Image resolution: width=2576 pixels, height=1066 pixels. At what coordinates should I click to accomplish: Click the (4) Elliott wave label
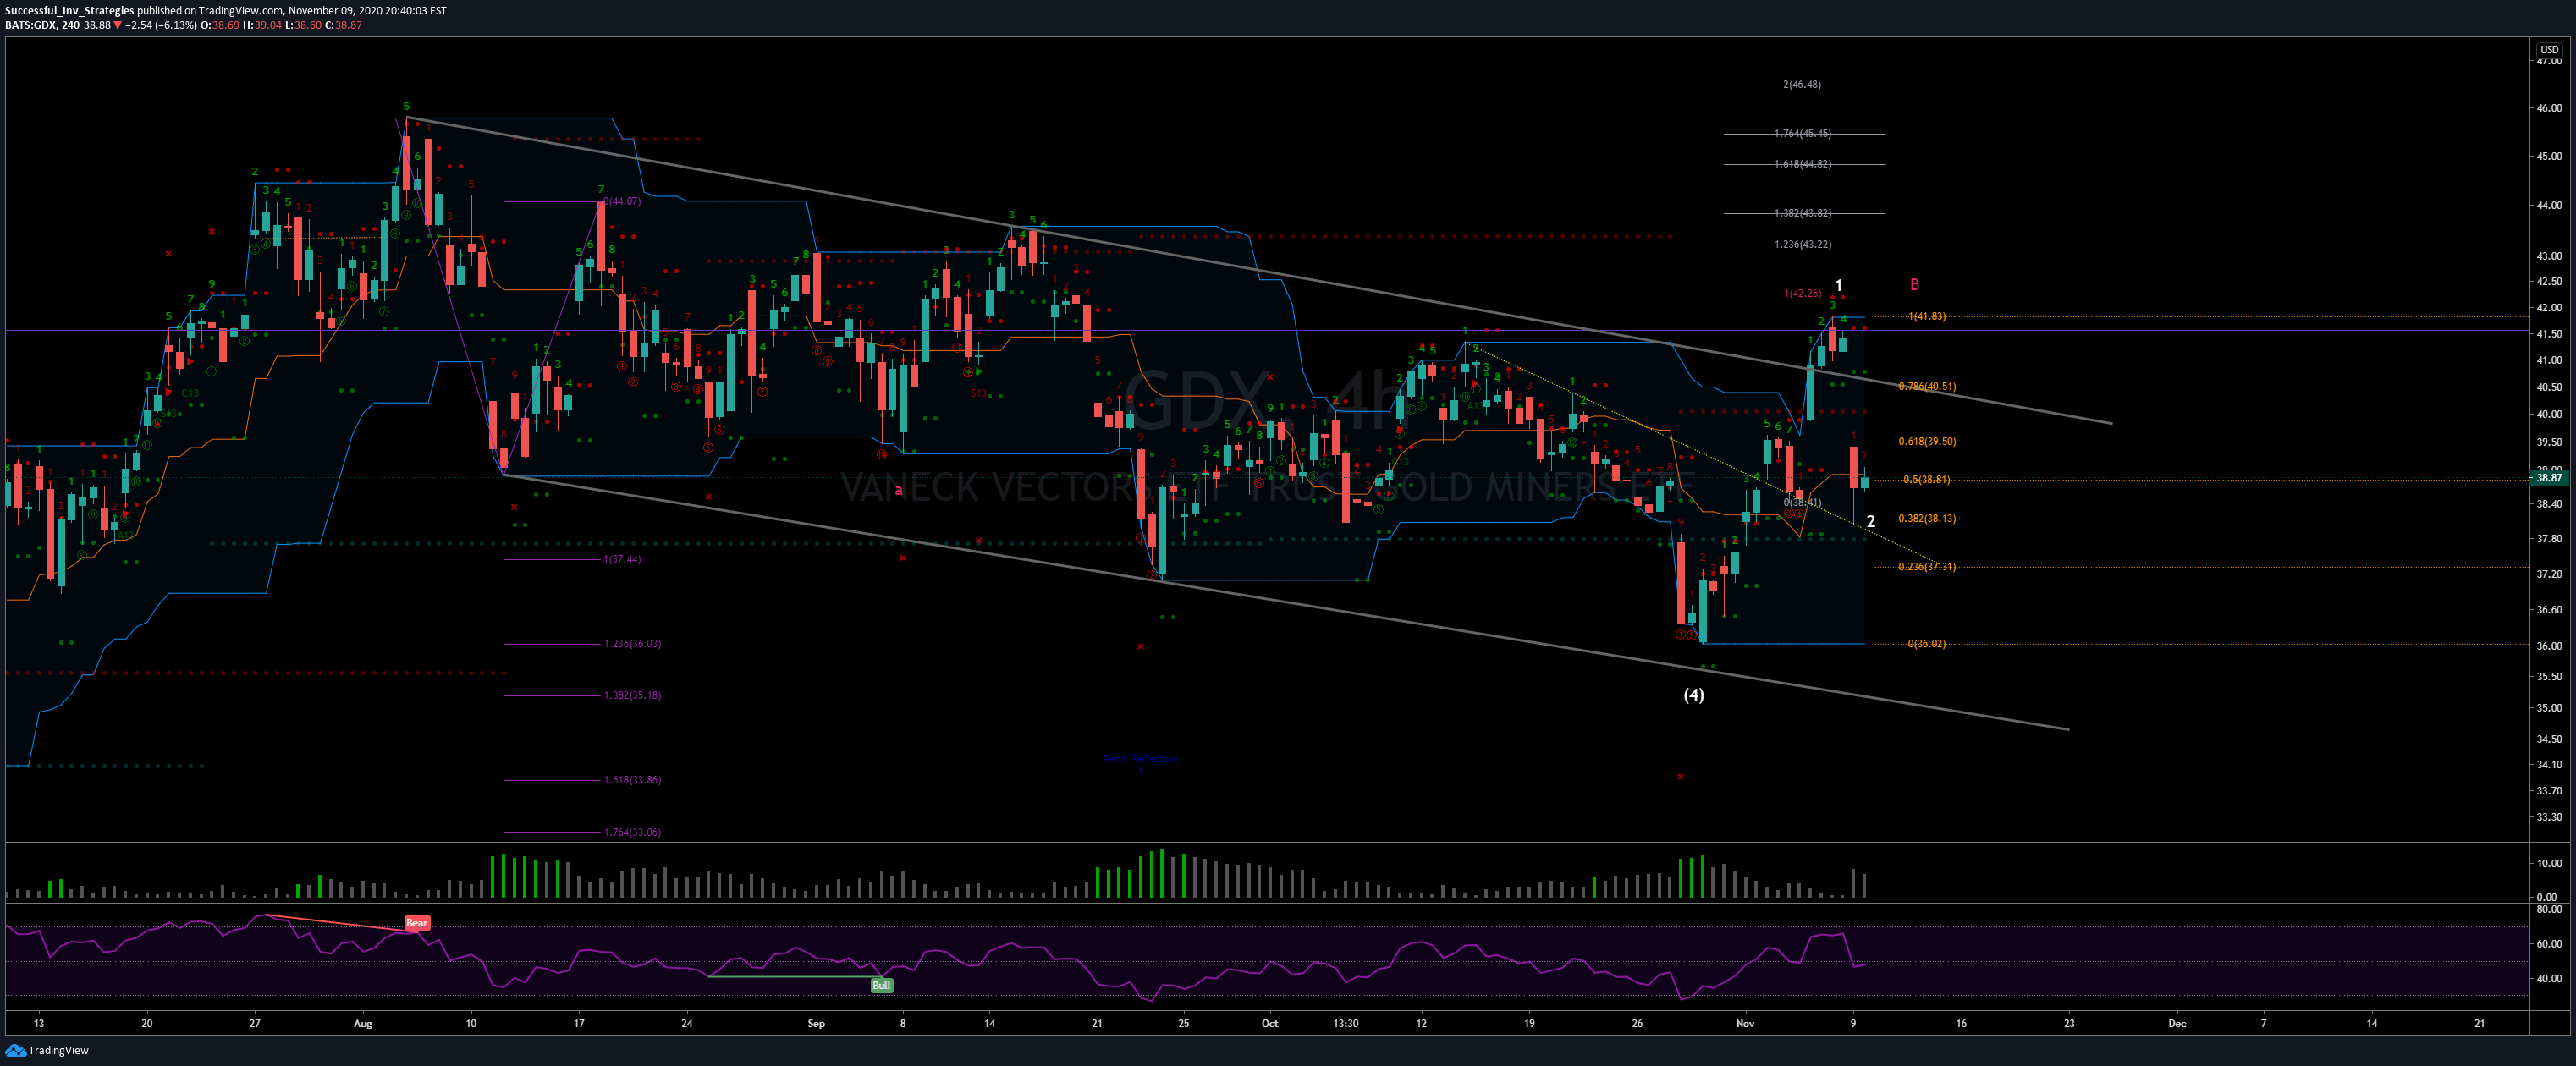coord(1693,695)
